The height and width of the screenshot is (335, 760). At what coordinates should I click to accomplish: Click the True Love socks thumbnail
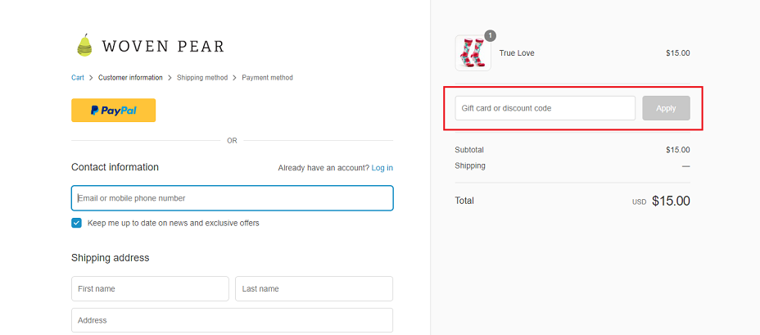coord(473,53)
